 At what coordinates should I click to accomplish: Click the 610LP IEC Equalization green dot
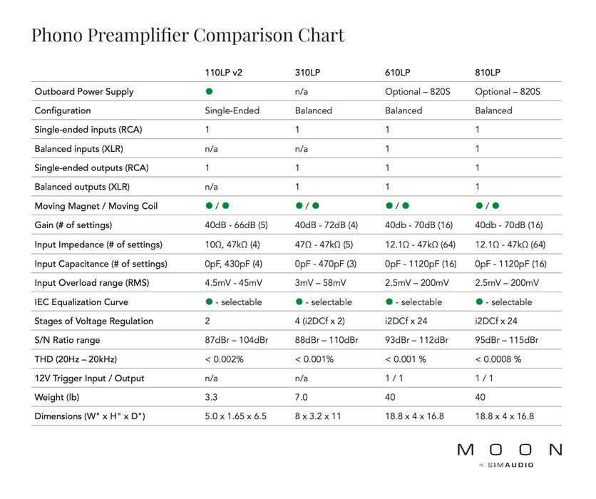(389, 302)
